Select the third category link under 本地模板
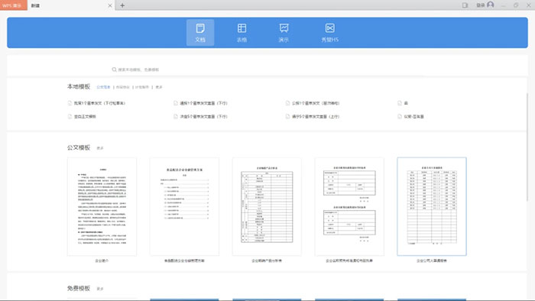This screenshot has width=535, height=301. [142, 87]
